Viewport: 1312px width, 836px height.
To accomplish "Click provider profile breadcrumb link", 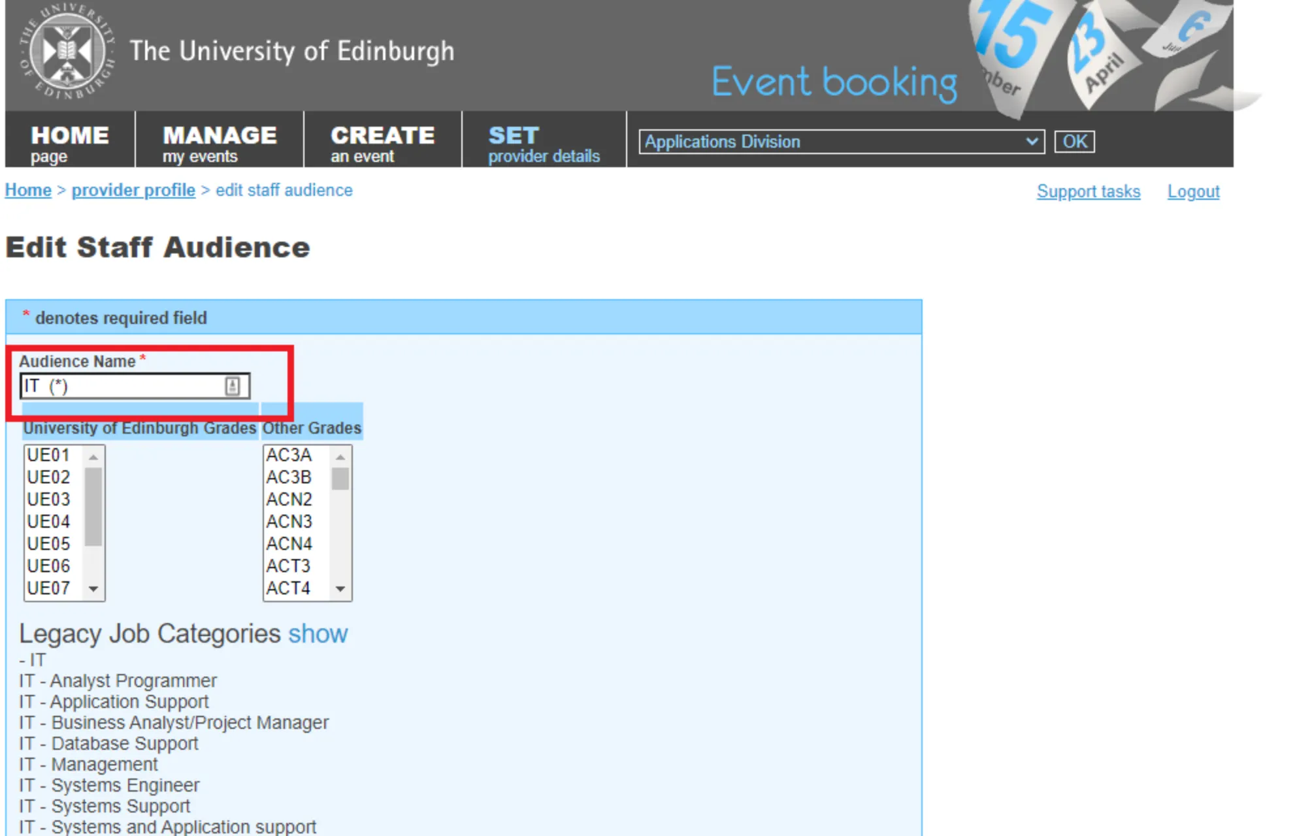I will click(133, 190).
